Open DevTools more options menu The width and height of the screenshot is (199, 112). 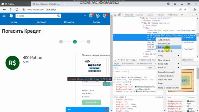[x=192, y=15]
